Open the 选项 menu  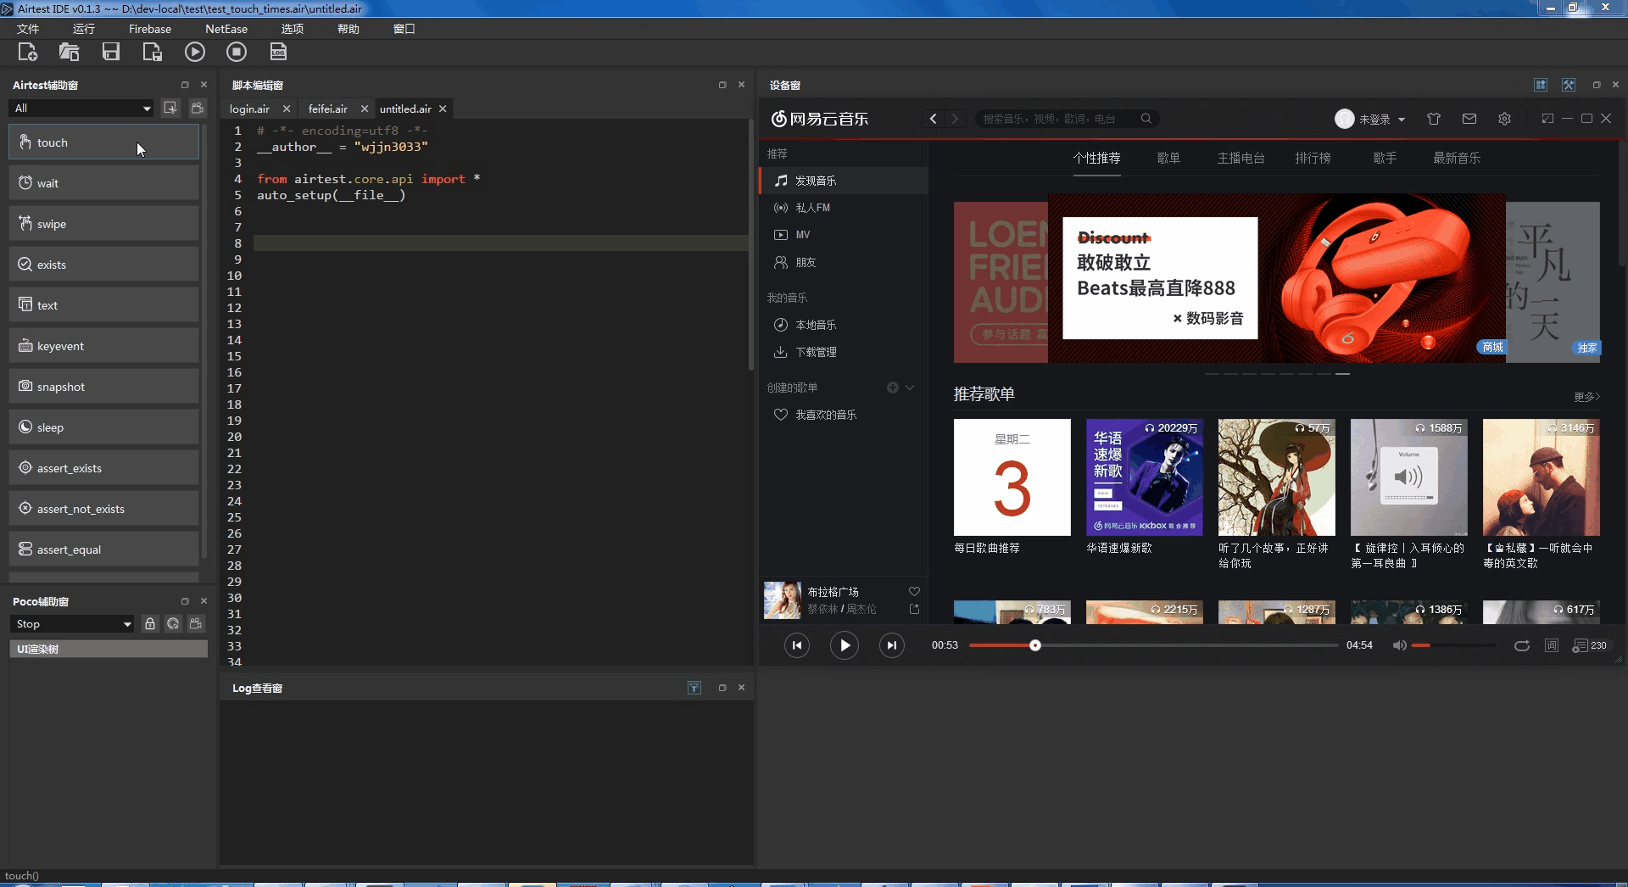(x=293, y=29)
